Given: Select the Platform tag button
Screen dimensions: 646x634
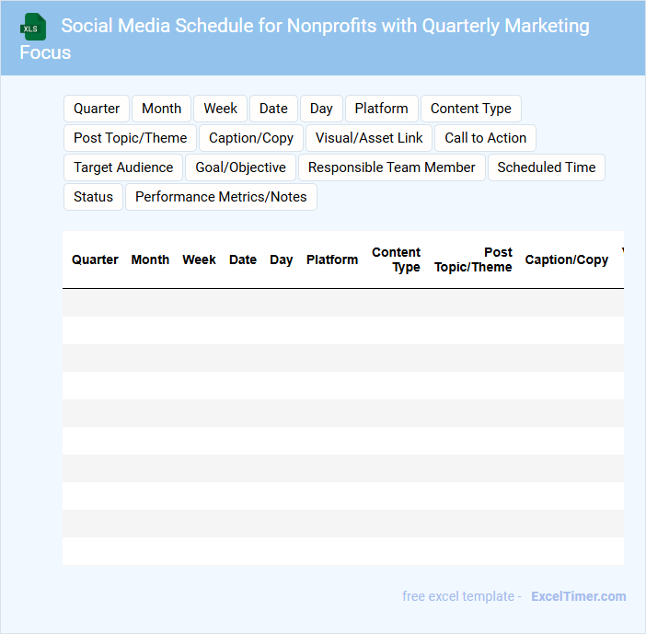Looking at the screenshot, I should click(382, 109).
